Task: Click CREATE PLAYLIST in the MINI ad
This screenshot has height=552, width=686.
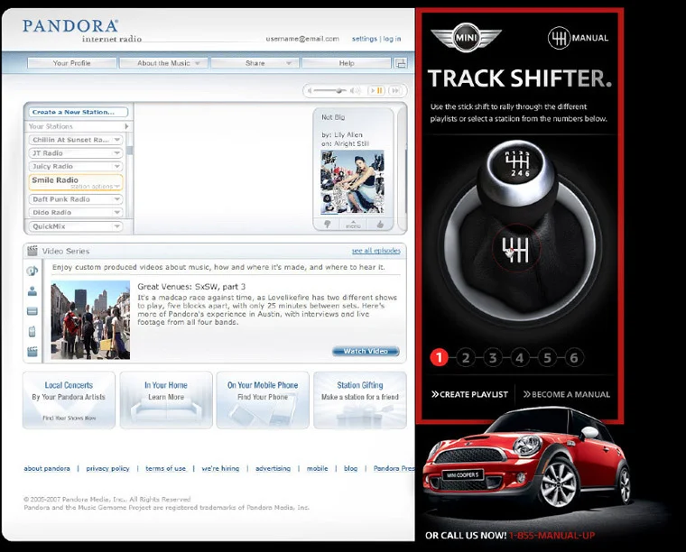Action: (x=469, y=394)
